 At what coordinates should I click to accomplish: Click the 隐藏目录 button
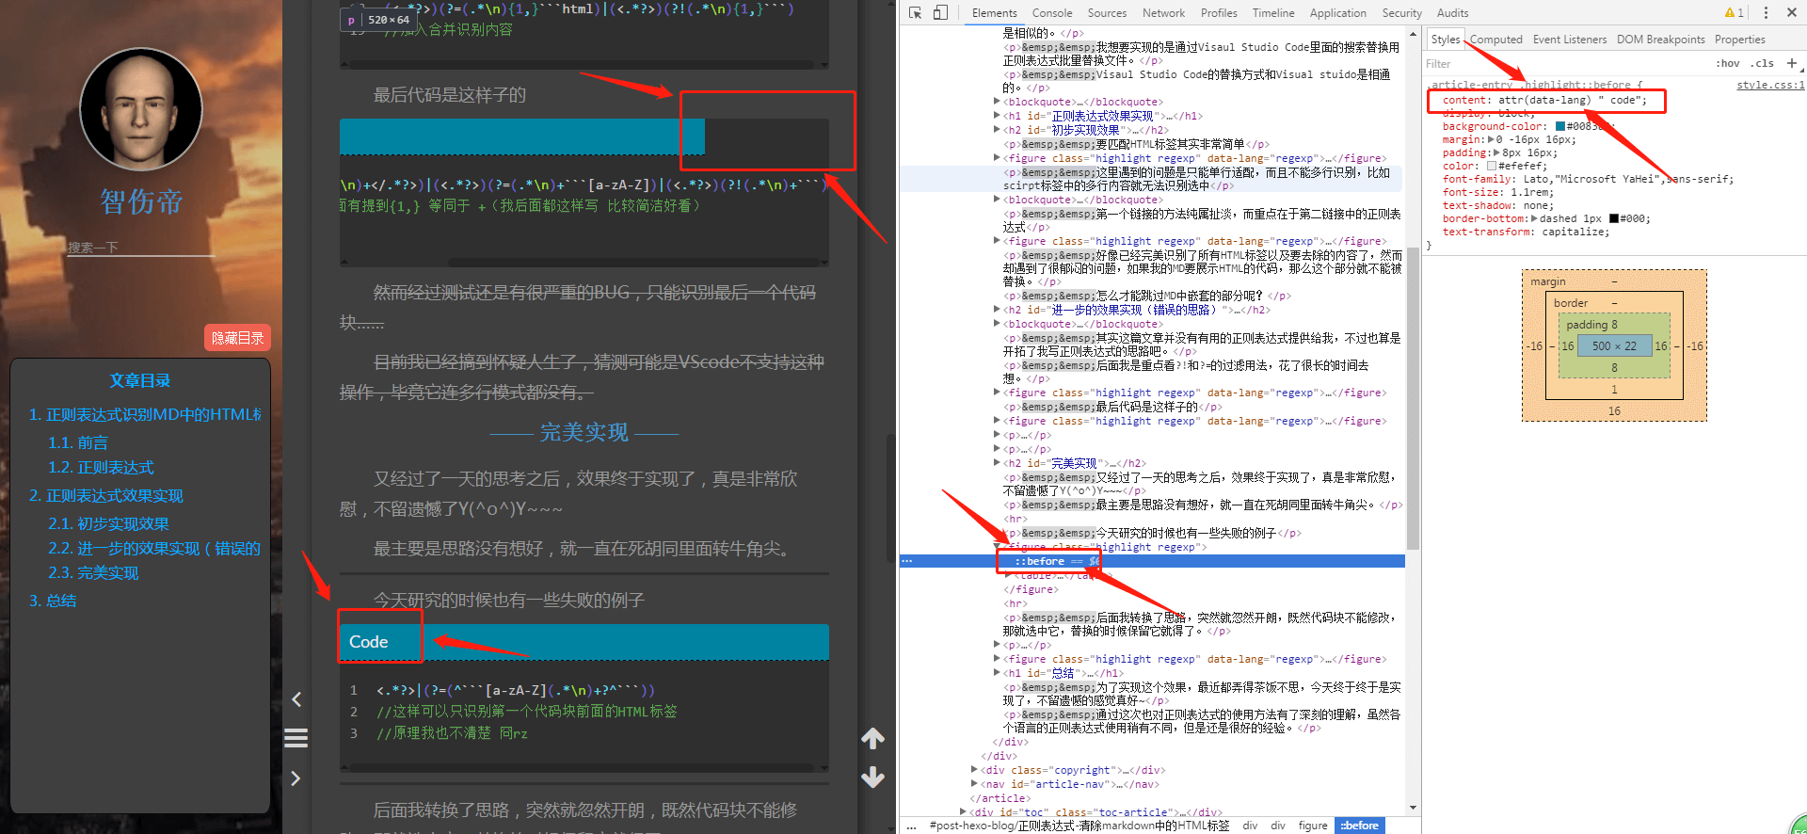coord(237,338)
